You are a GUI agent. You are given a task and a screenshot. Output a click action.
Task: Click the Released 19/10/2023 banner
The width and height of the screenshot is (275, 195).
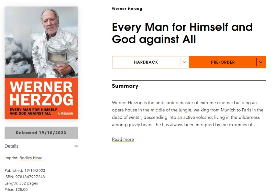coord(41,133)
